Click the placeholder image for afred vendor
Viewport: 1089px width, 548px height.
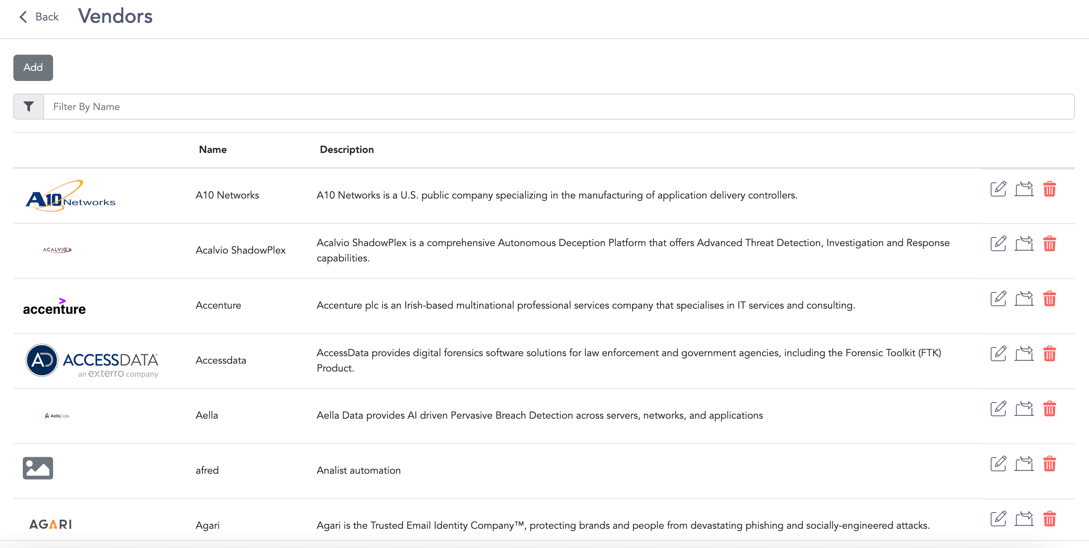click(38, 468)
